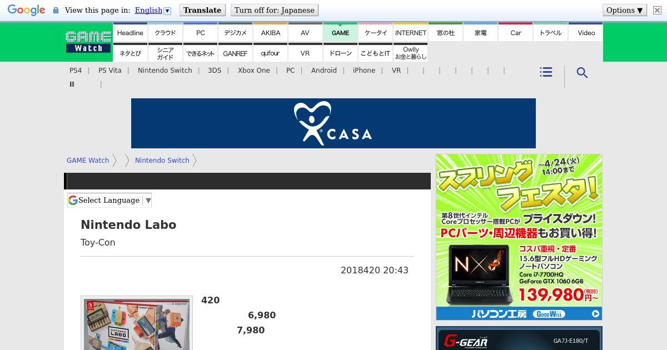The height and width of the screenshot is (350, 667).
Task: Open the トラベル tab
Action: 550,33
